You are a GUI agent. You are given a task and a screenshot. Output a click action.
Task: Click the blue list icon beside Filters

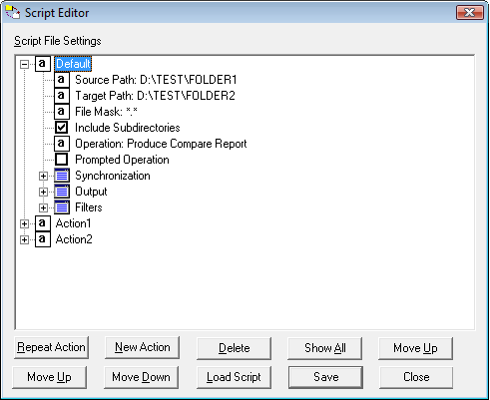pos(62,207)
